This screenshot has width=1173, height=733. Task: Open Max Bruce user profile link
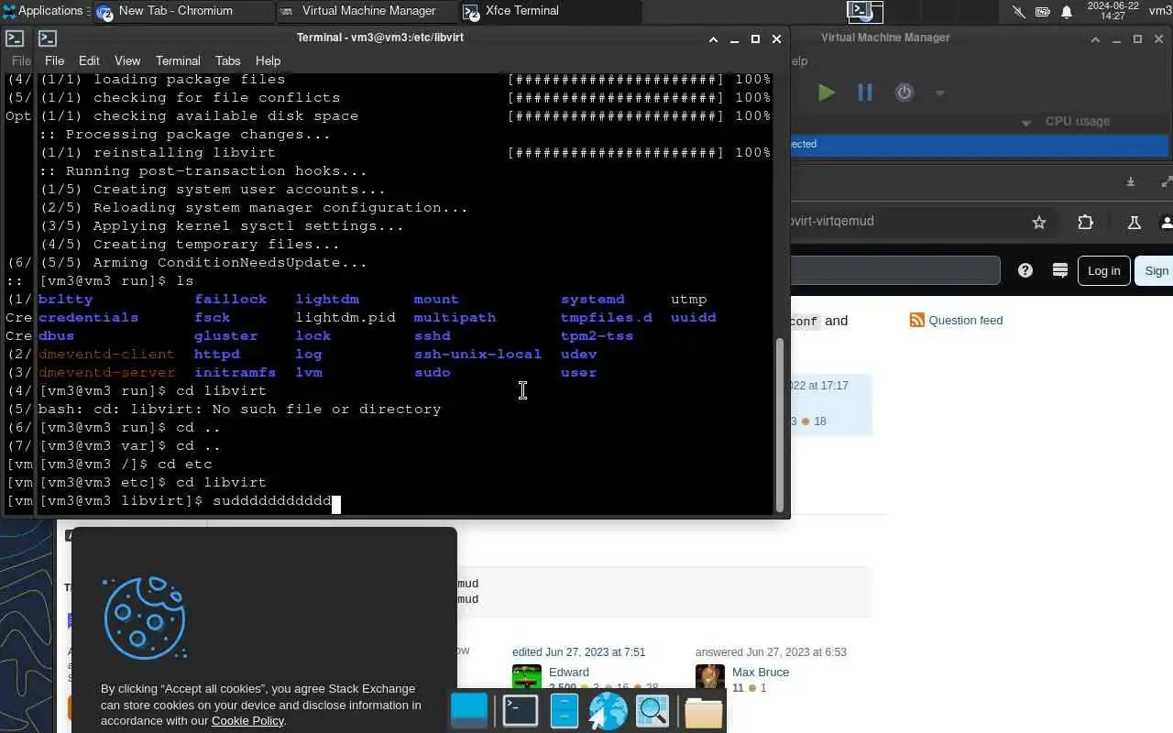point(761,672)
